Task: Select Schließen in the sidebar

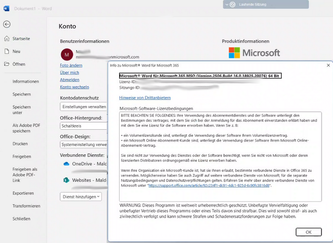Action: click(21, 219)
